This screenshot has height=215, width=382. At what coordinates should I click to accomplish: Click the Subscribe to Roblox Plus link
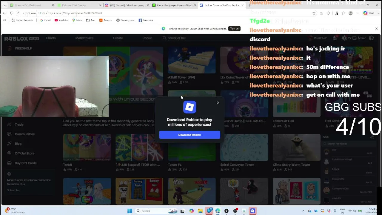pyautogui.click(x=13, y=190)
